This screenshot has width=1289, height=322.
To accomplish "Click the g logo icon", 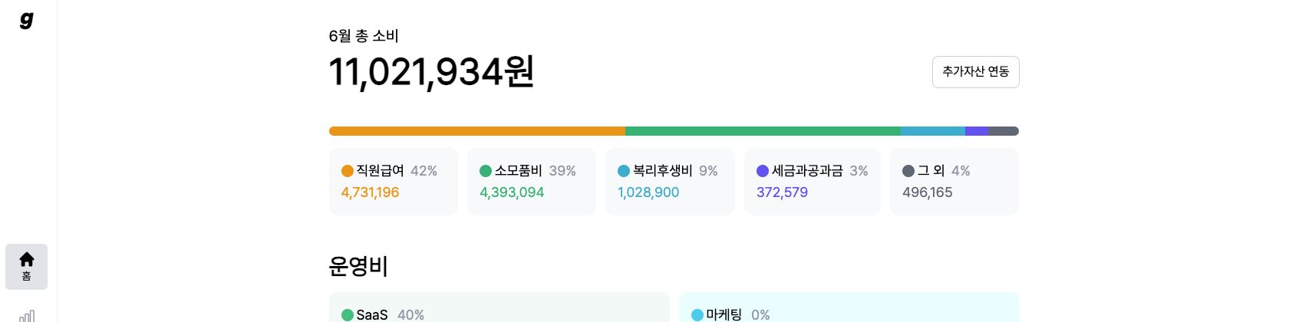I will click(27, 20).
